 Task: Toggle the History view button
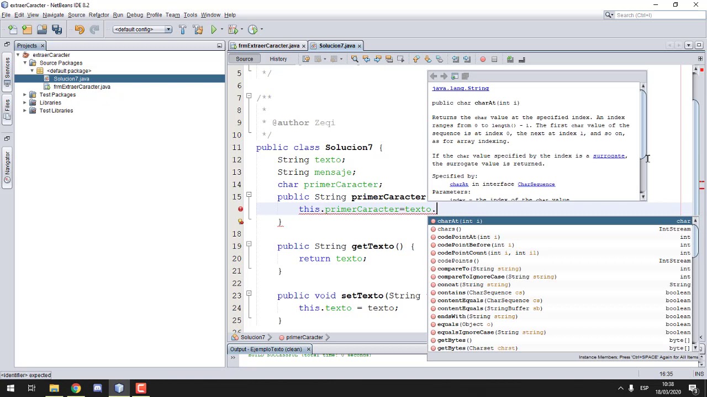(x=278, y=59)
